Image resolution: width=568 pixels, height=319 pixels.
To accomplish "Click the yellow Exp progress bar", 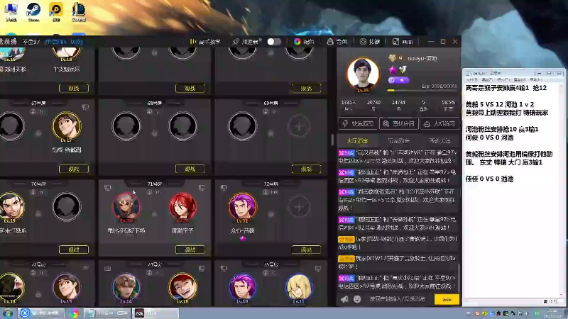I will 422,91.
